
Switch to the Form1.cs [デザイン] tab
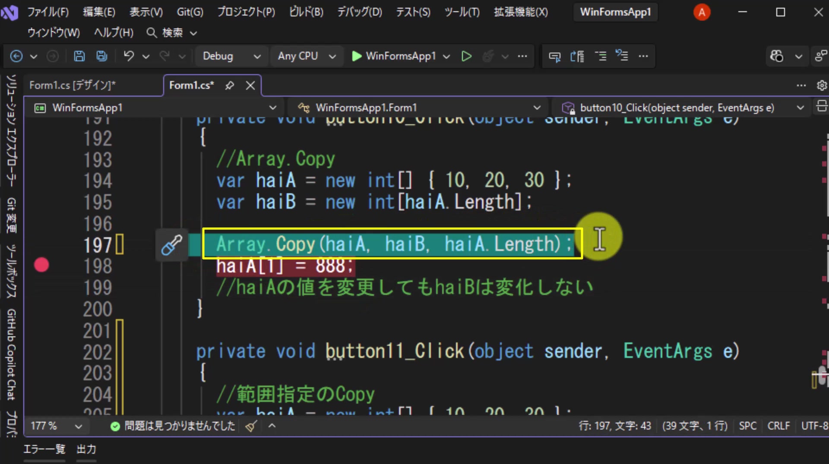tap(73, 85)
